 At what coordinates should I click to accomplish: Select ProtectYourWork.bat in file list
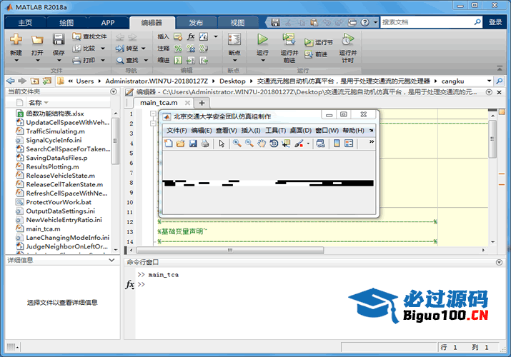point(59,202)
